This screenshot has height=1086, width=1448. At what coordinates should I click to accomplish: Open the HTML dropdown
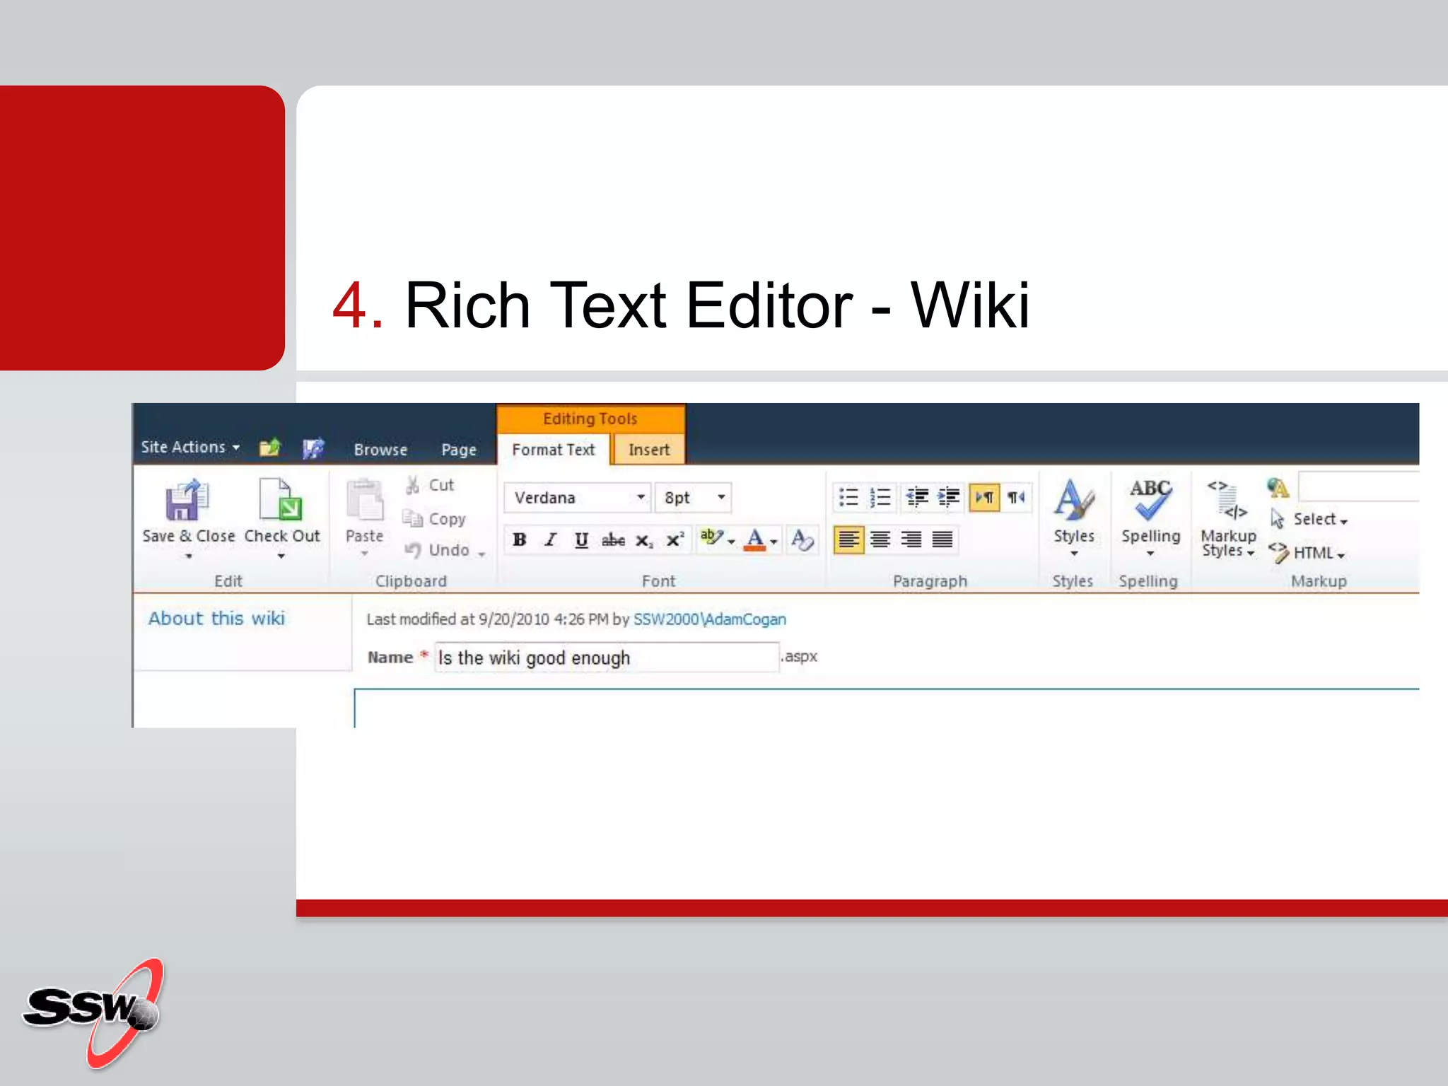[x=1307, y=552]
